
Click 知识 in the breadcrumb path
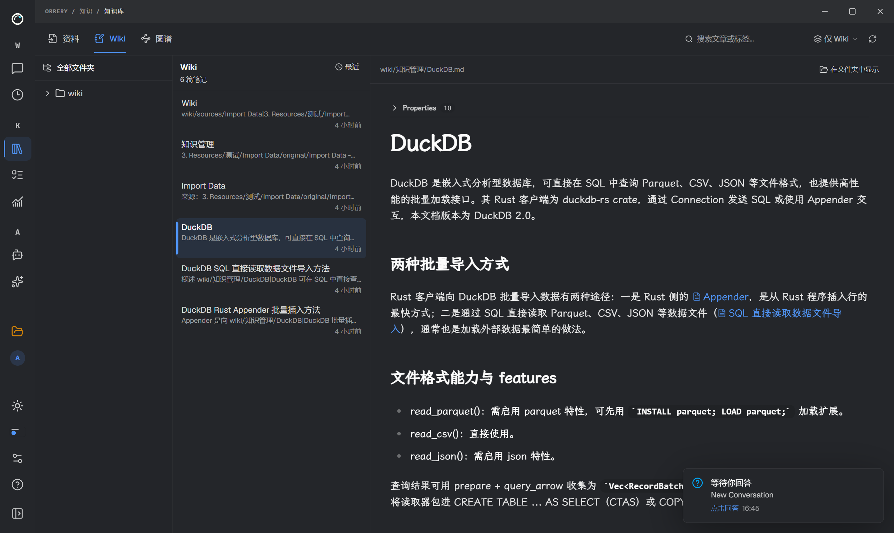pos(86,11)
